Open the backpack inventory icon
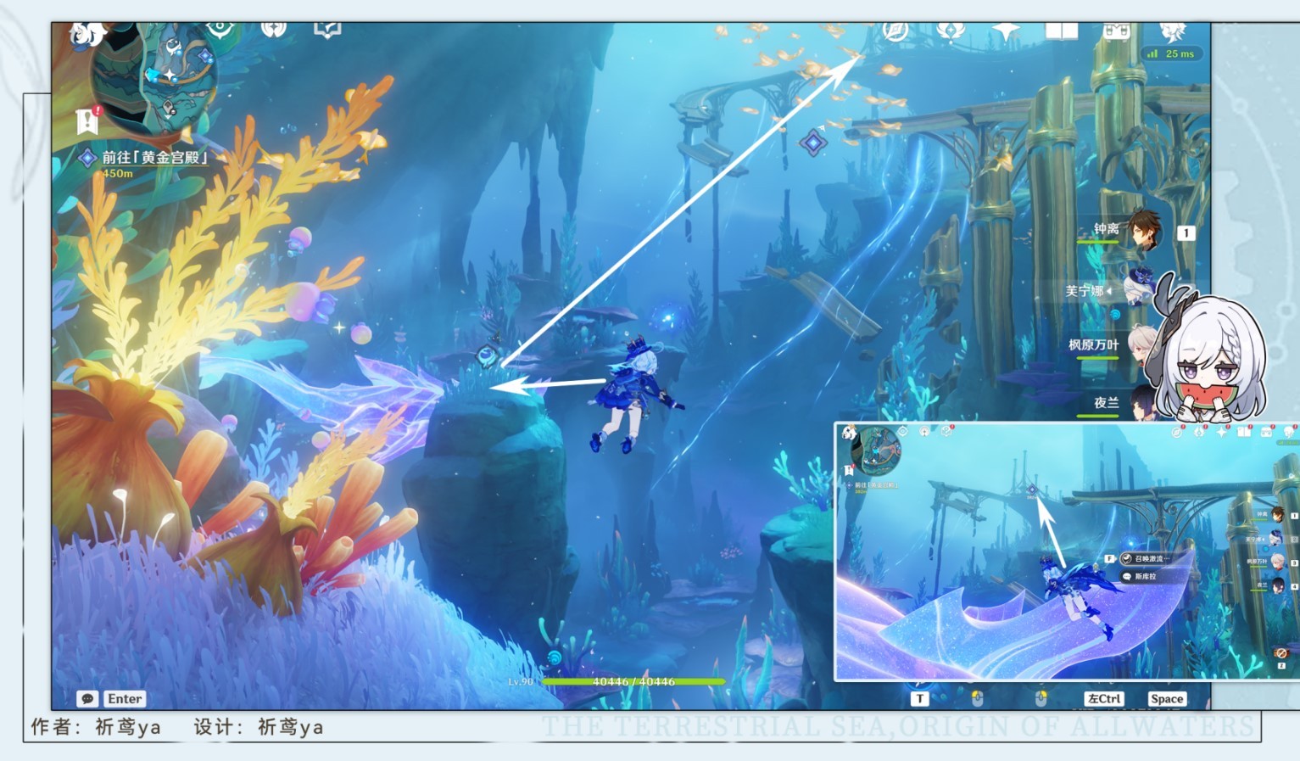The image size is (1300, 761). (x=1116, y=31)
